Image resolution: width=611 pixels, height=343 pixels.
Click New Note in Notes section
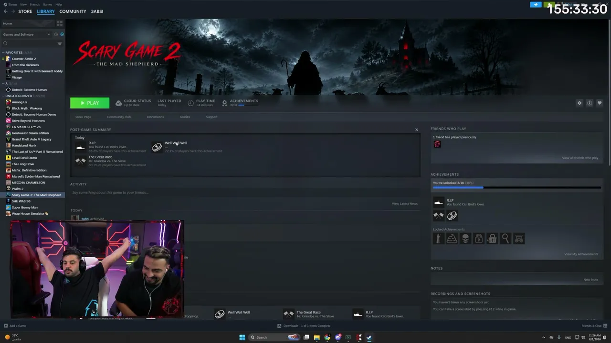coord(591,280)
